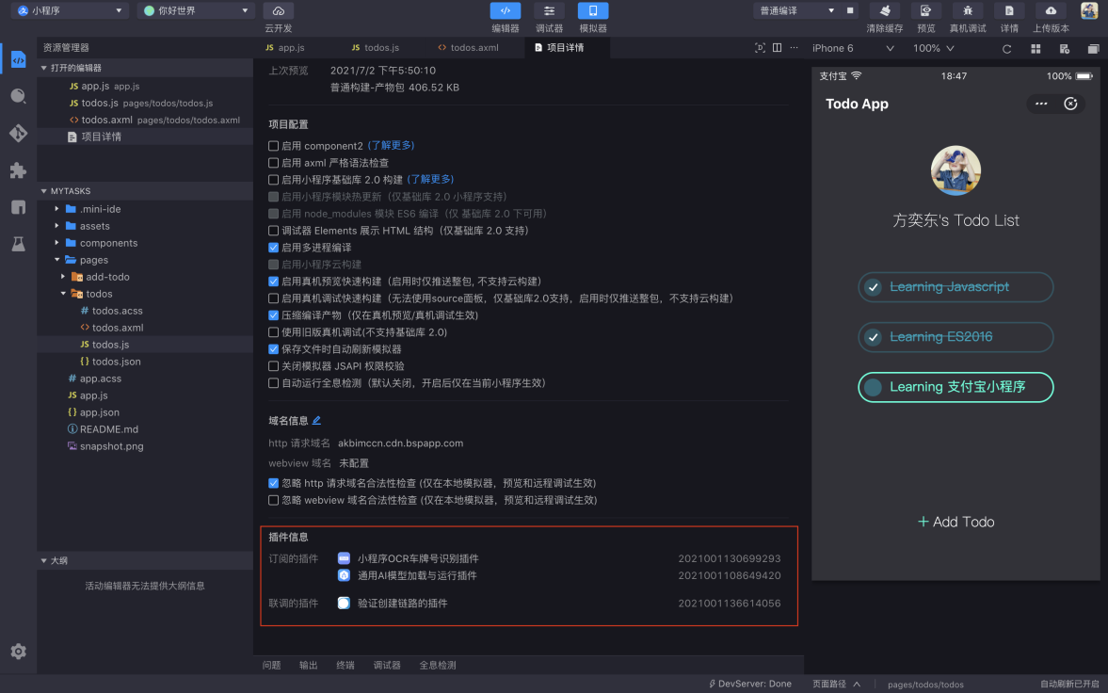Click the 清除缓存 clear cache icon
The width and height of the screenshot is (1108, 693).
[884, 11]
